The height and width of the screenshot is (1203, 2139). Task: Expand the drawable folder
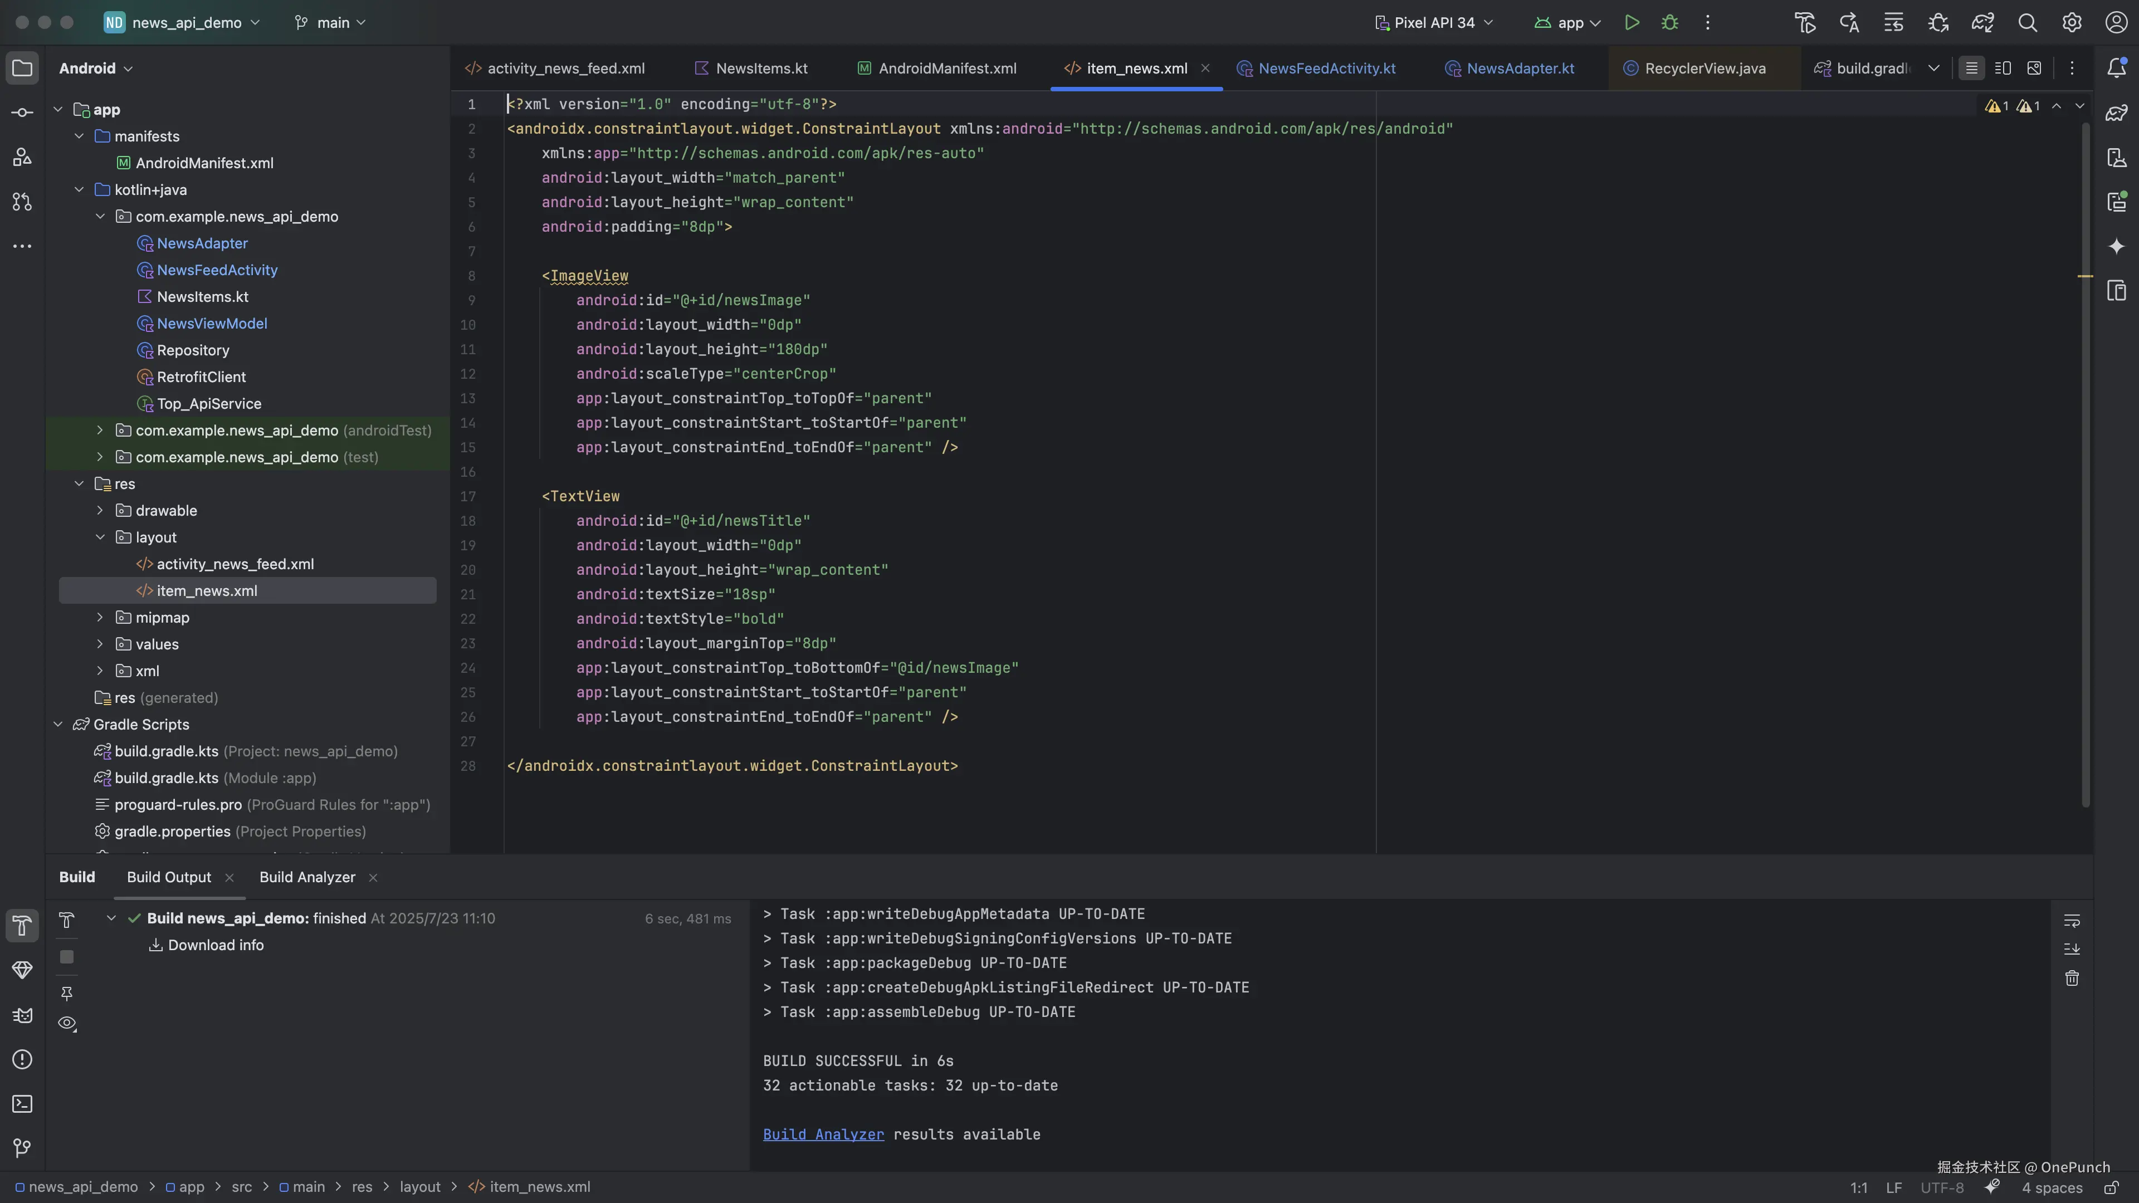(x=100, y=511)
